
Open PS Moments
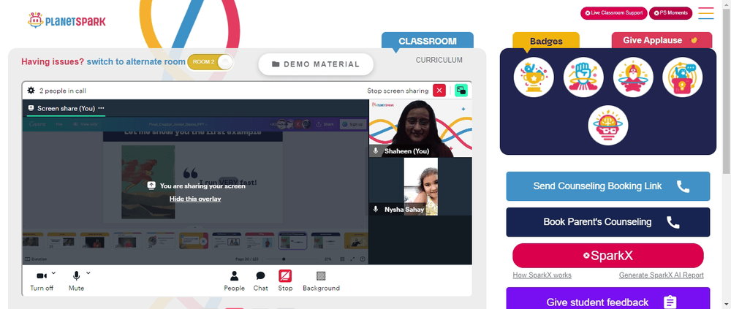point(670,13)
